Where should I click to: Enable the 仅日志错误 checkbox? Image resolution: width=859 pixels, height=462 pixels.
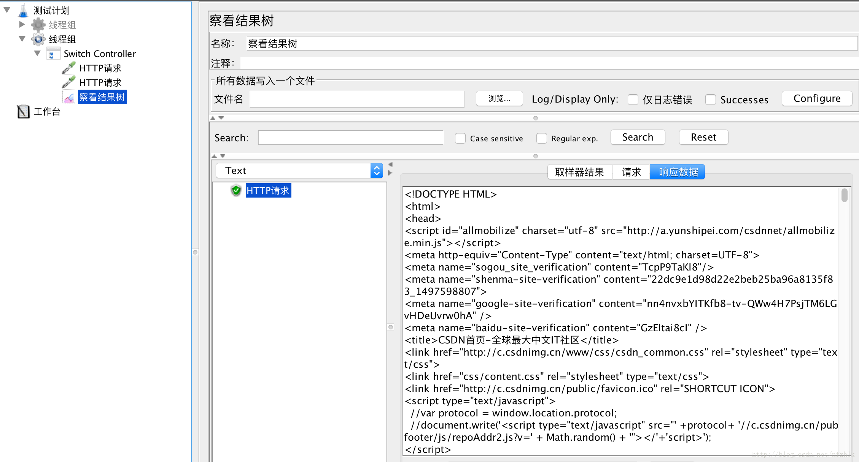pos(633,100)
